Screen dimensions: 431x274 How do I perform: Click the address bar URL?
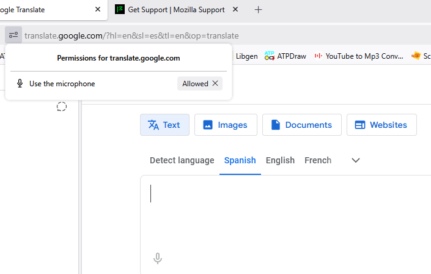(x=131, y=35)
